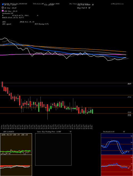The width and height of the screenshot is (133, 176).
Task: Click the site watermark text at top right
Action: point(117,4)
